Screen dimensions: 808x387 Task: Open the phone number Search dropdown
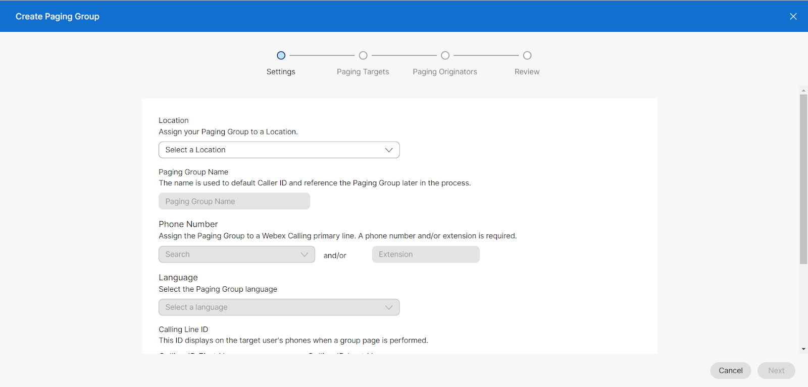click(x=237, y=254)
